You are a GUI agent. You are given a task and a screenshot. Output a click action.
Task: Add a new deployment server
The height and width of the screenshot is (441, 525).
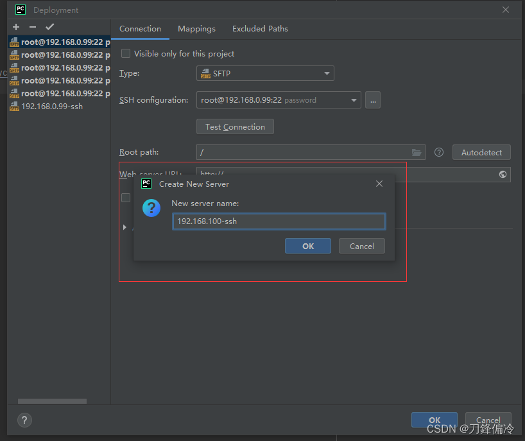pos(15,27)
